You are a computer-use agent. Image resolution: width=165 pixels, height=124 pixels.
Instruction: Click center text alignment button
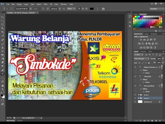[x=83, y=9]
